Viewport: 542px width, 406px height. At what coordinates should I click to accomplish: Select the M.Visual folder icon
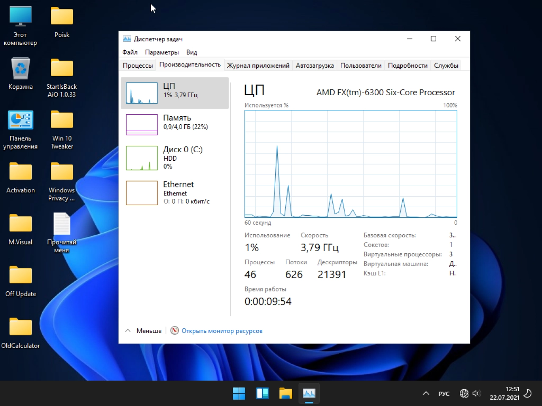tap(20, 229)
